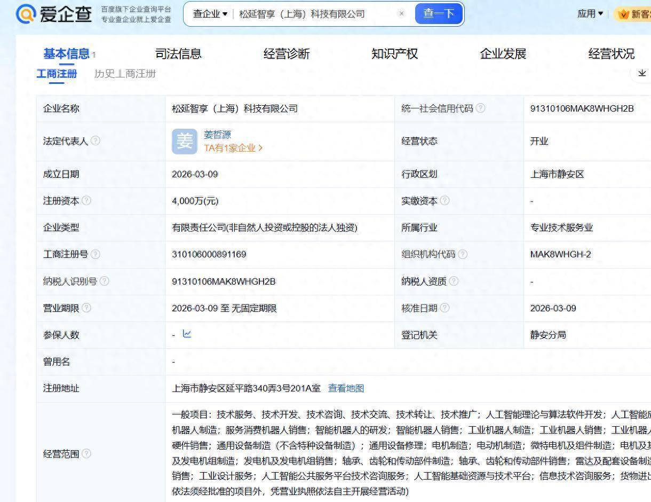Click the download icon at right
Screen dimensions: 651x502
click(641, 73)
